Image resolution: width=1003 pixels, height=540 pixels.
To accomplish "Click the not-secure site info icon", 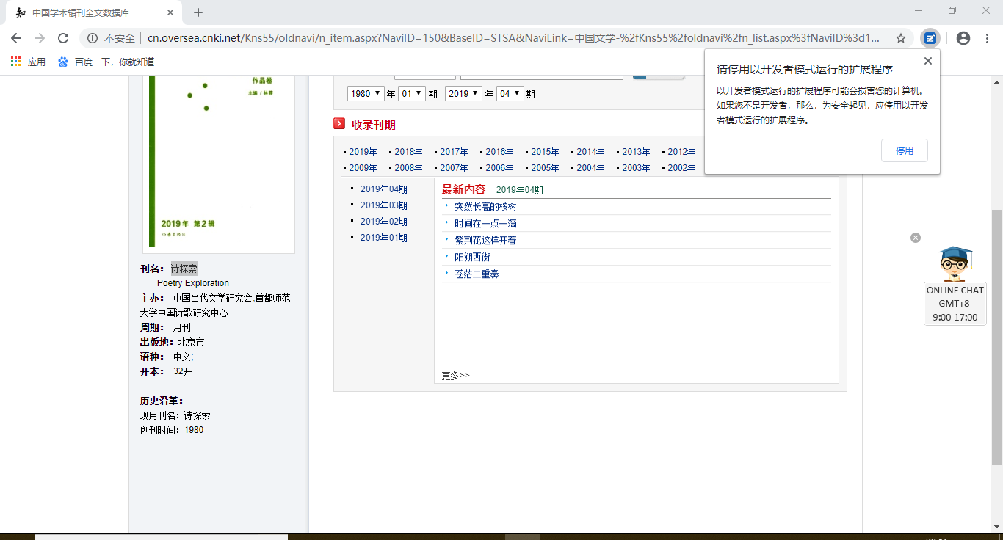I will pos(93,38).
